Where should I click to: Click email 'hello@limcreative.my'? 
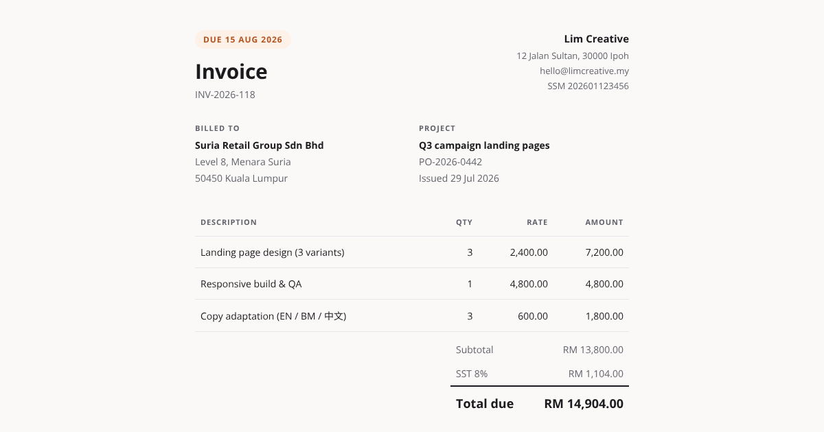584,71
